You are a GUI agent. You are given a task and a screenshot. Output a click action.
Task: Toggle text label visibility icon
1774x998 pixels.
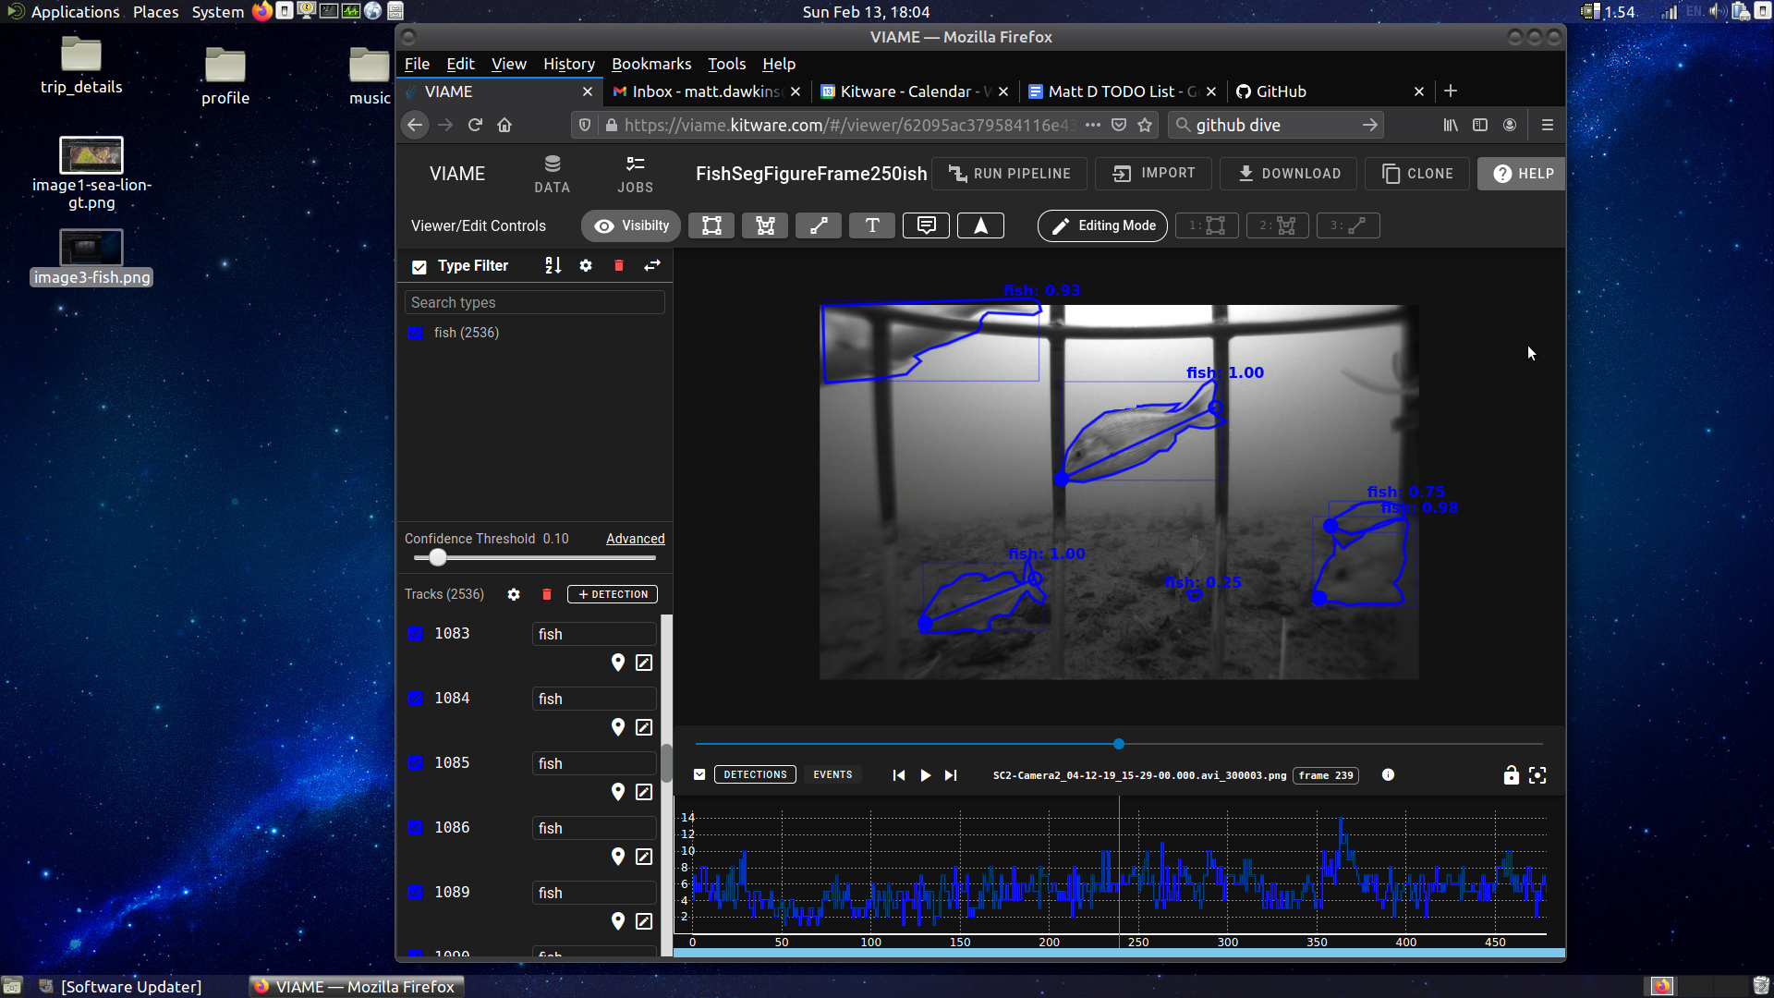point(871,225)
